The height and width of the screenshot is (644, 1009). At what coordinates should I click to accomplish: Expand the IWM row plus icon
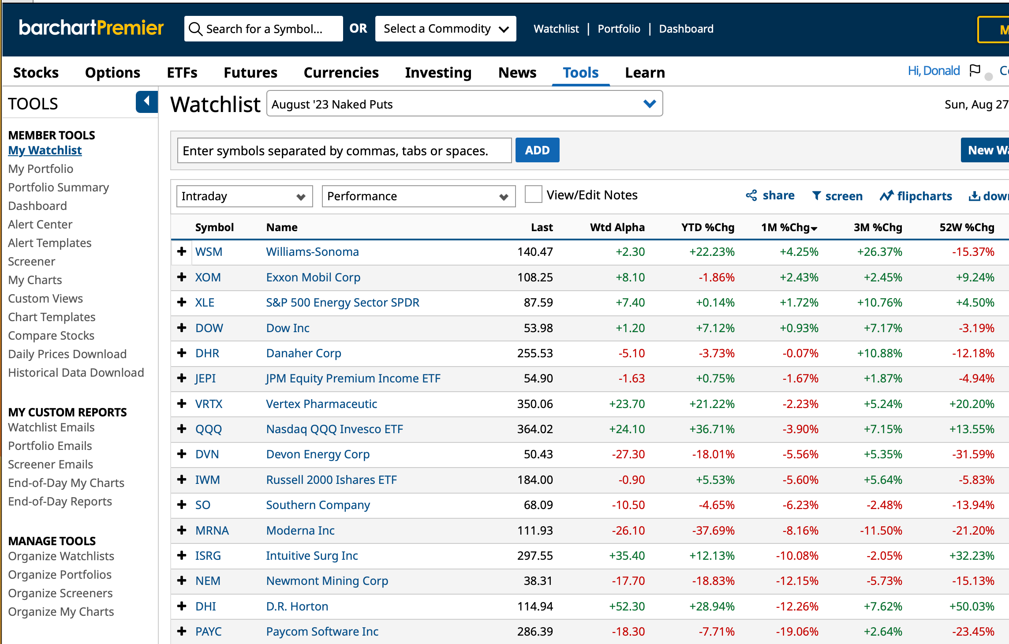pos(182,479)
